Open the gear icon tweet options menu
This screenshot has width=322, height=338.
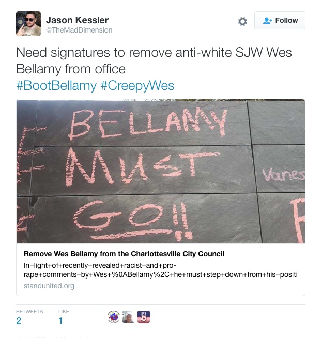[242, 21]
